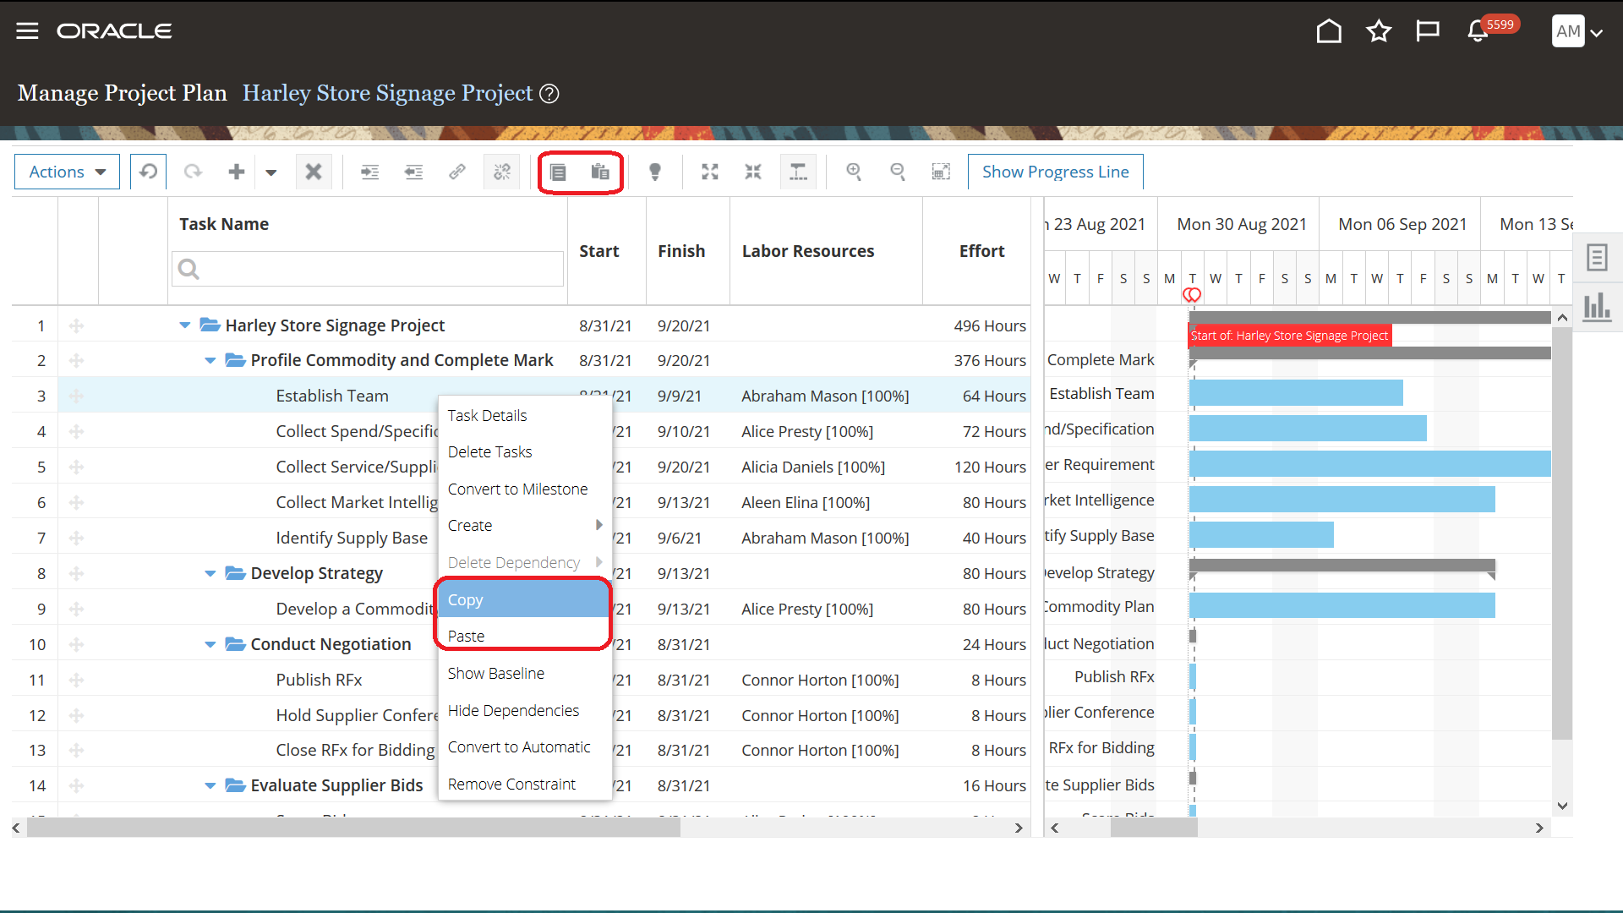This screenshot has width=1623, height=913.
Task: Click the Zoom to Fit icon
Action: pyautogui.click(x=941, y=172)
